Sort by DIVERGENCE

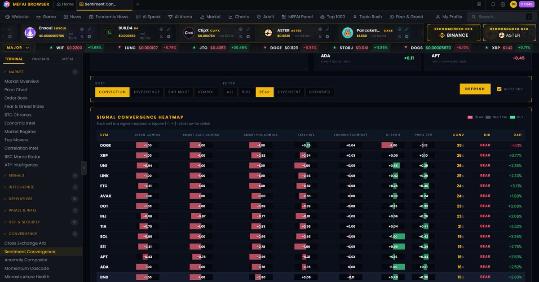147,92
